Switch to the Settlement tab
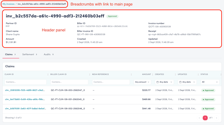This screenshot has width=224, height=125. [29, 54]
